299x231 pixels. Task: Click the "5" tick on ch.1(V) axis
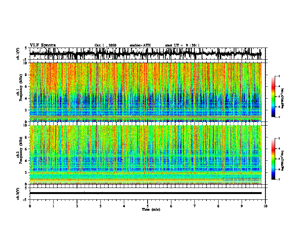26,48
